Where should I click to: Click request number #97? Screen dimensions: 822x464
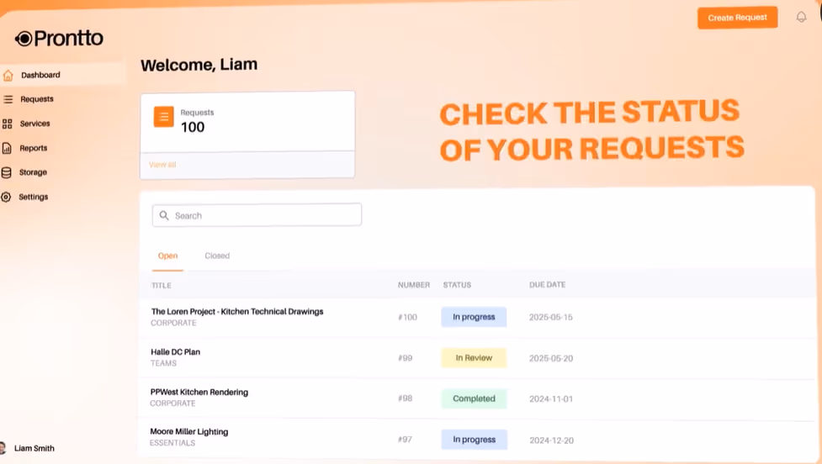(x=406, y=440)
